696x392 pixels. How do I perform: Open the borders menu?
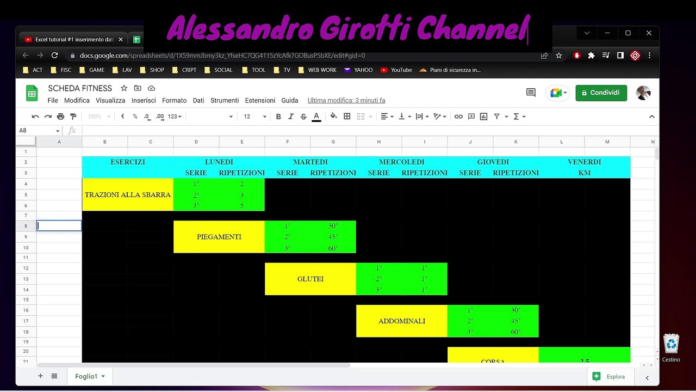click(x=347, y=117)
